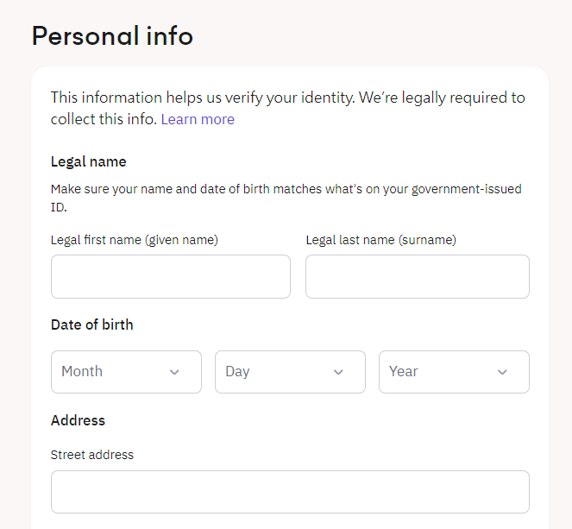This screenshot has width=572, height=529.
Task: Click the Day dropdown chevron icon
Action: [338, 372]
